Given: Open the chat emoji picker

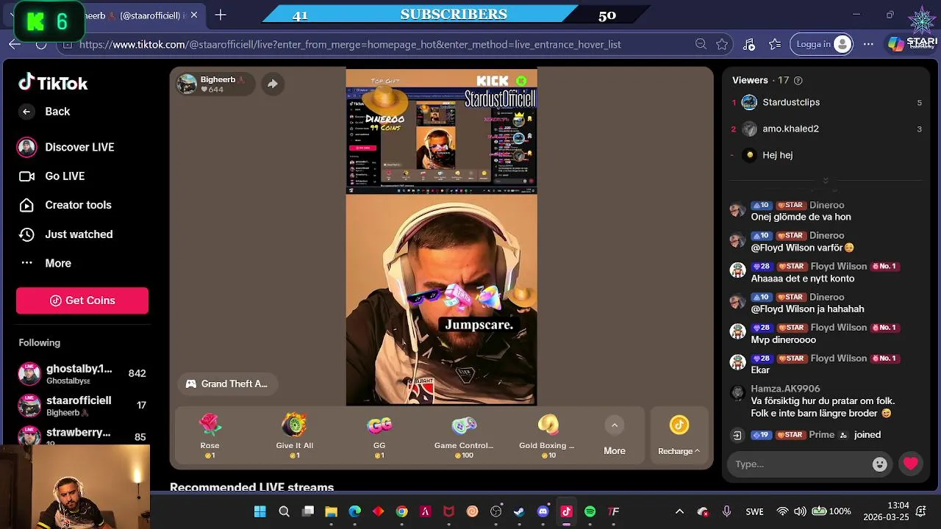Looking at the screenshot, I should [879, 464].
